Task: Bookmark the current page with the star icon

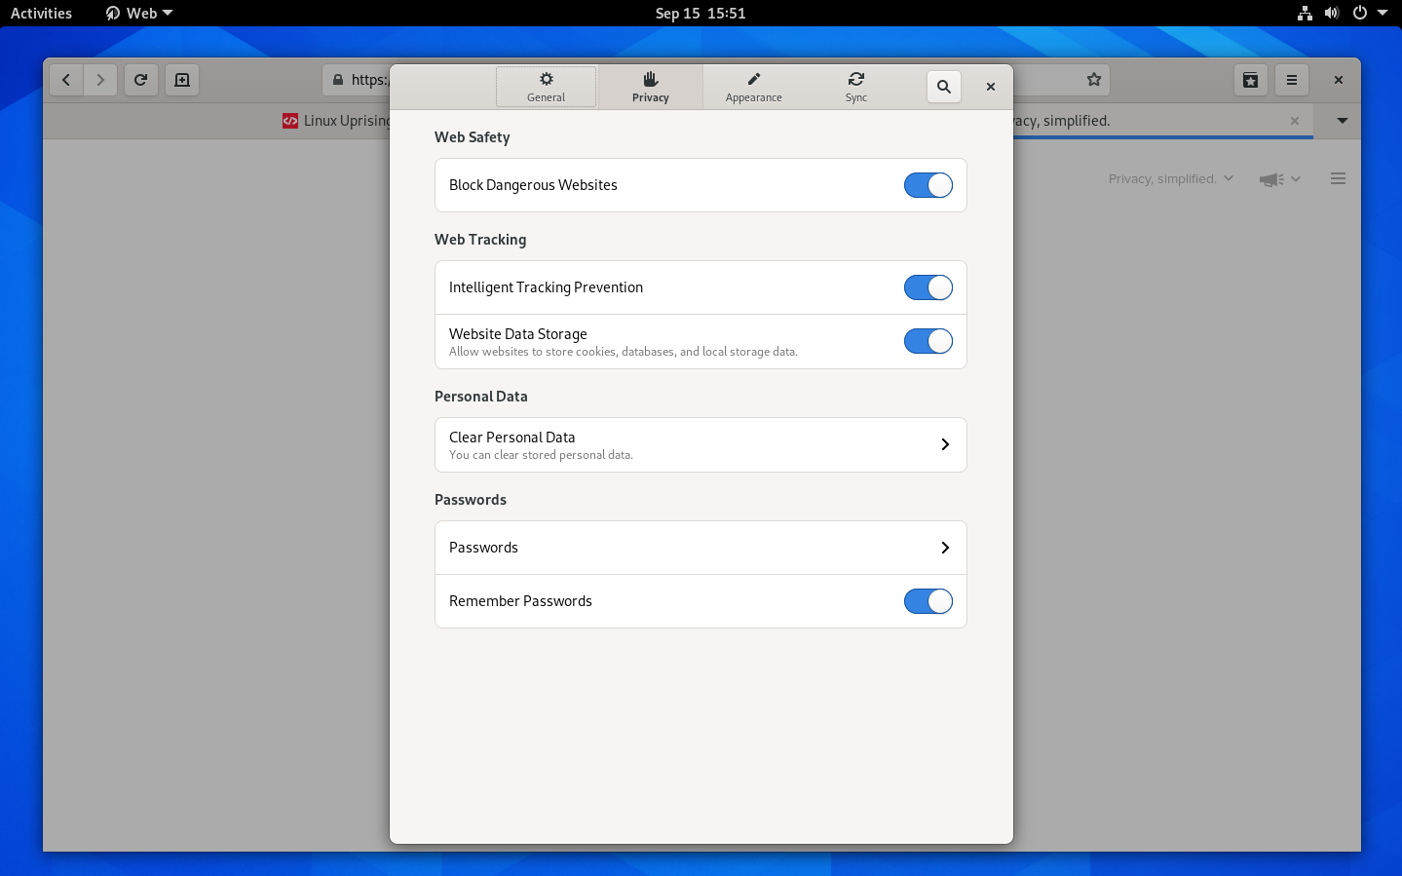Action: 1093,80
